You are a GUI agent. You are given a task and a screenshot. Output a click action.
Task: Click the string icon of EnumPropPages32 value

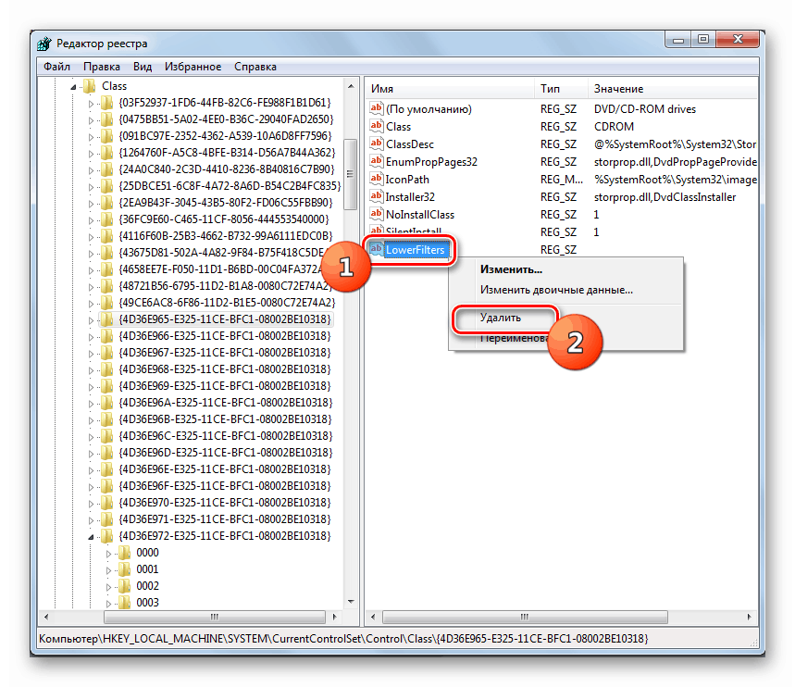point(376,161)
